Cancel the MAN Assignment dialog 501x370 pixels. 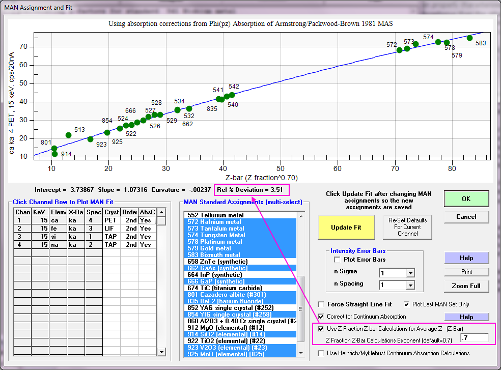coord(466,216)
